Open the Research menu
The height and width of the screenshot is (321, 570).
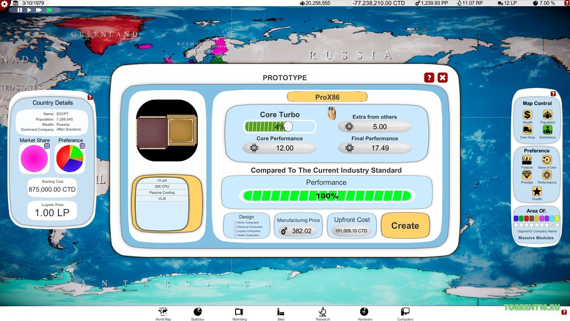point(323,313)
